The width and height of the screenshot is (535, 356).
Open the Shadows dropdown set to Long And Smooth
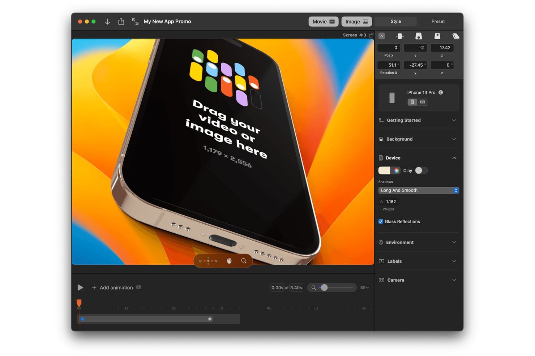pos(419,190)
